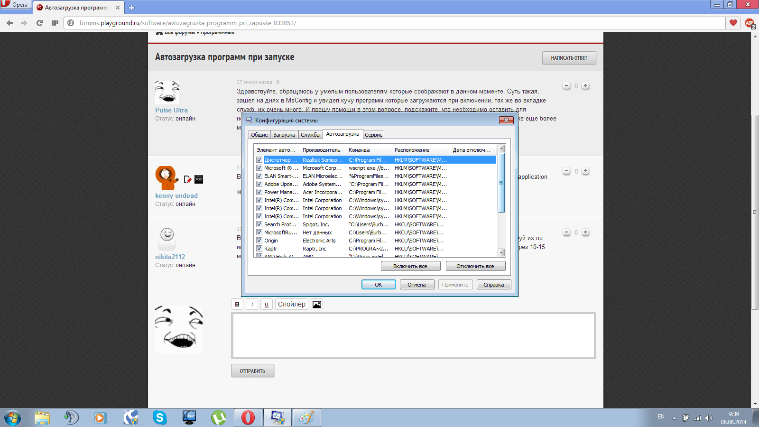Vote up Pulse Ultra's post
Screen dimensions: 759x427
(585, 86)
